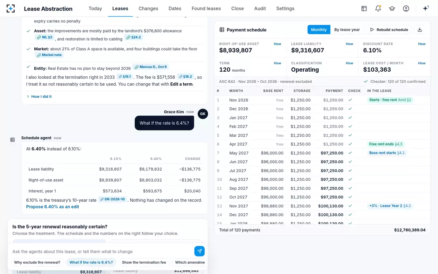Open the Close tab
The width and height of the screenshot is (438, 274).
(237, 8)
